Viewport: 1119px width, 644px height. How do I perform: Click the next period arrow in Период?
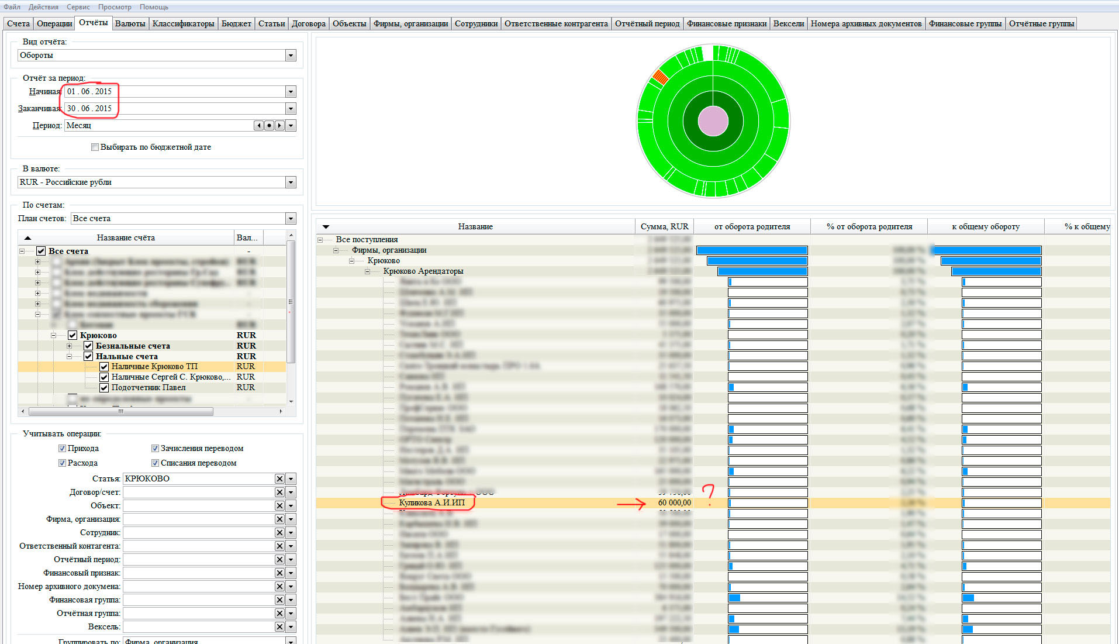279,126
